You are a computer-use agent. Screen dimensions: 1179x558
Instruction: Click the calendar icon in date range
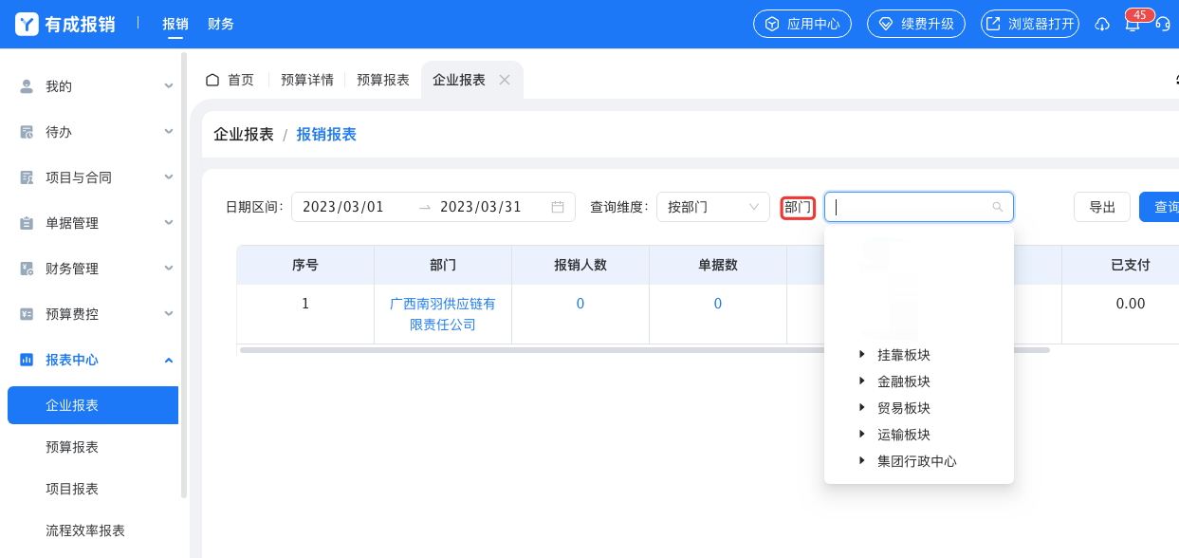pos(558,207)
